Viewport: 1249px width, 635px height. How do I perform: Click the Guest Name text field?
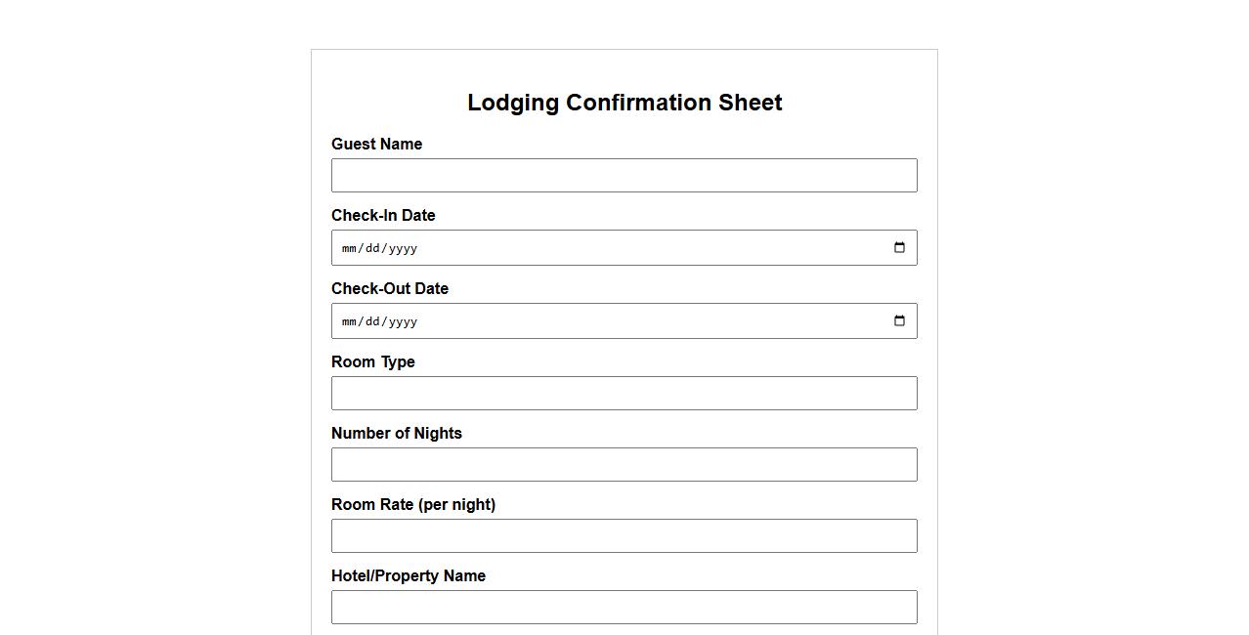[624, 176]
